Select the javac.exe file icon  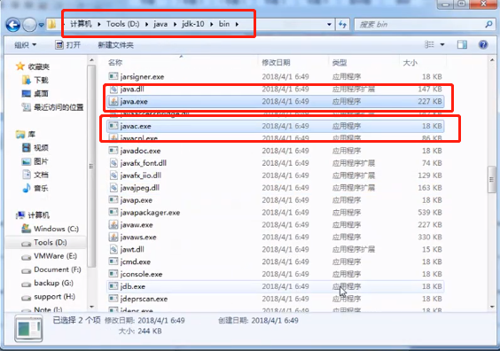(113, 126)
